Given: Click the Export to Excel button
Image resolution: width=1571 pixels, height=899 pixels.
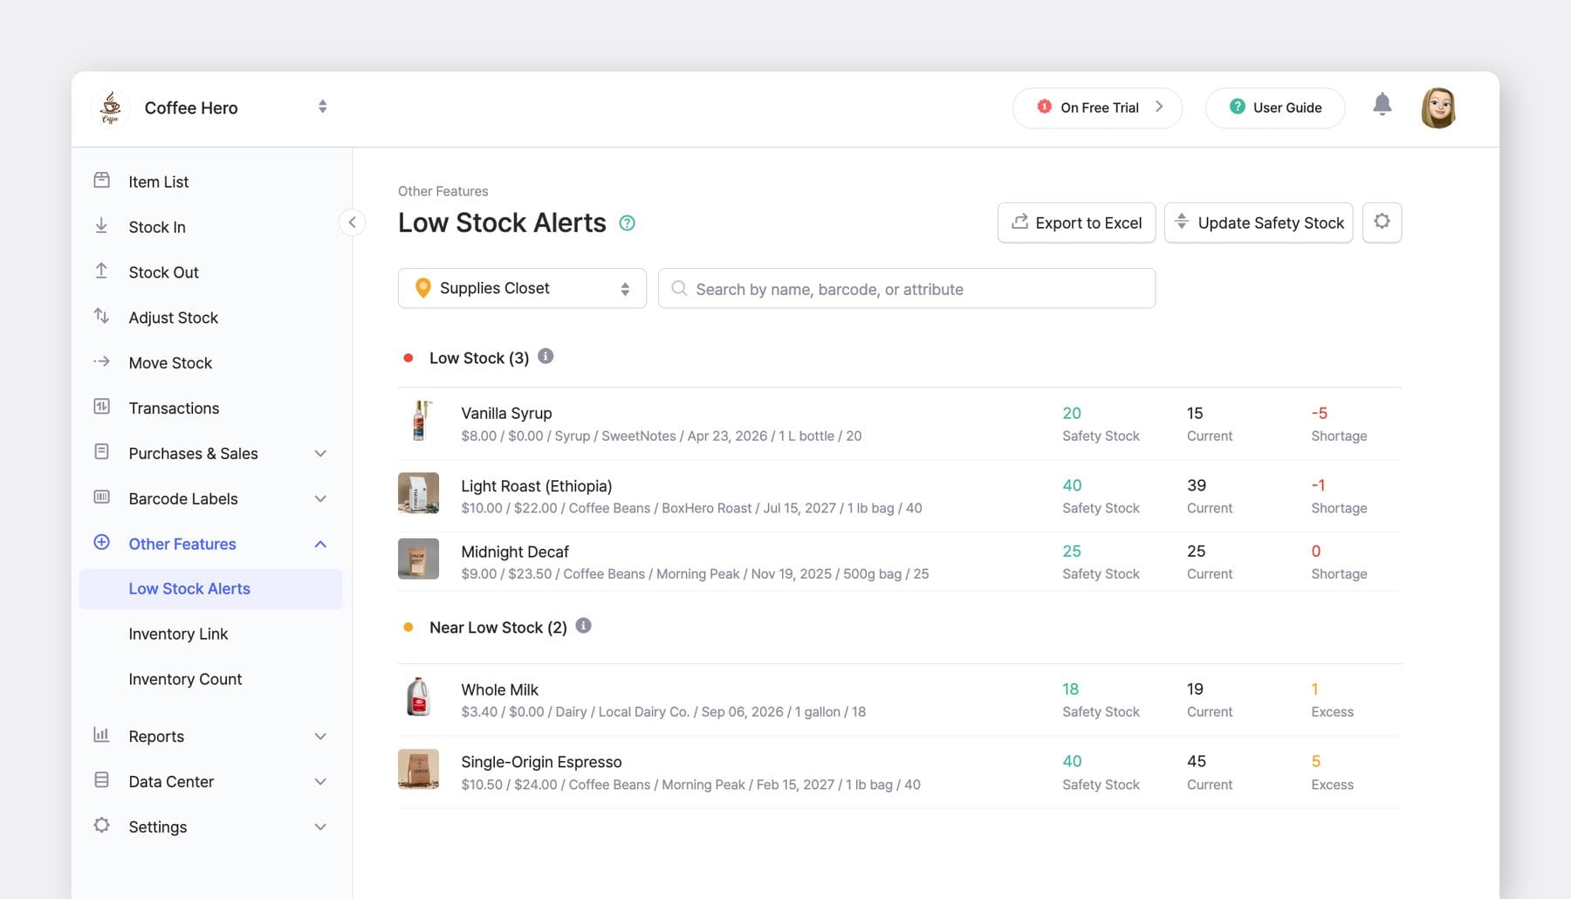Looking at the screenshot, I should point(1076,223).
